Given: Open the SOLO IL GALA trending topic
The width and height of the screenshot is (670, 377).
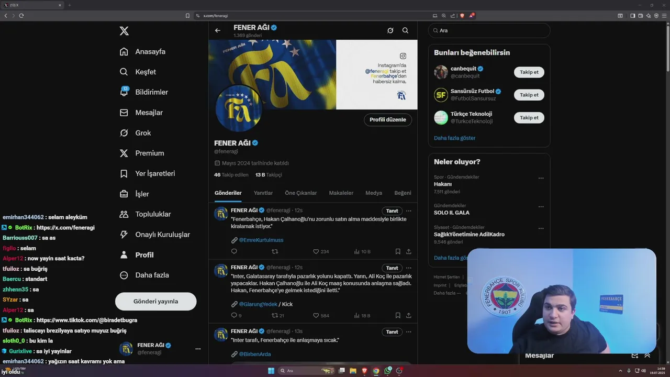Looking at the screenshot, I should [x=451, y=213].
